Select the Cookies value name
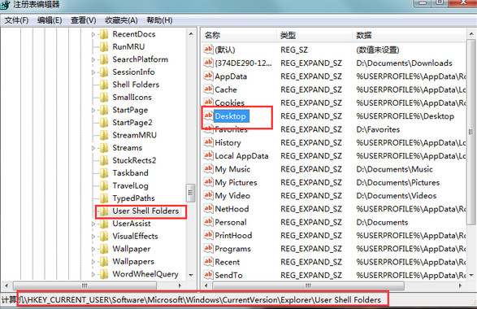Screen dimensions: 477x309 229,102
